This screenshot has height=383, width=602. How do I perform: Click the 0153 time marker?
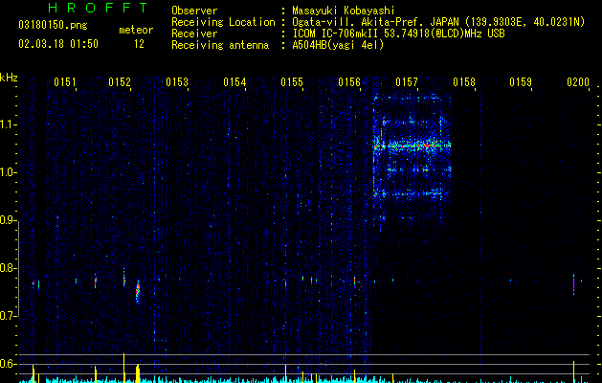click(x=177, y=82)
